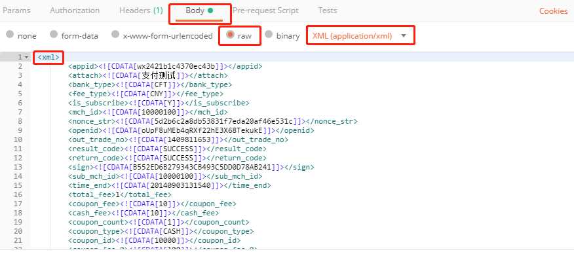Click the is_subscribe Y line
The height and width of the screenshot is (256, 574).
click(x=159, y=103)
